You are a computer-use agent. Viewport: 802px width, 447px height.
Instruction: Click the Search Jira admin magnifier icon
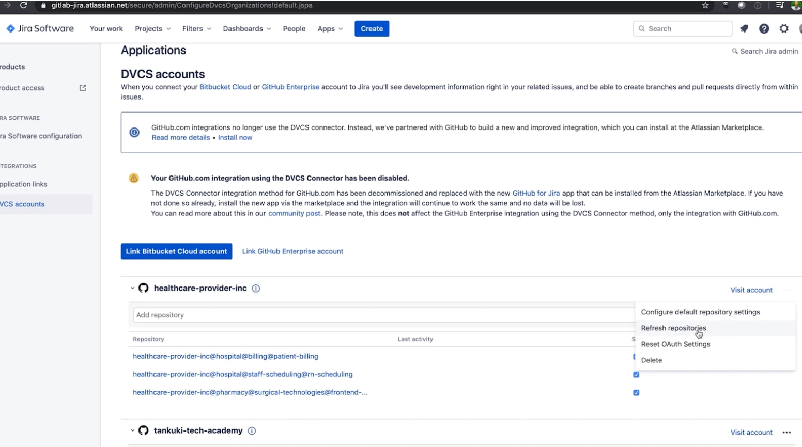coord(735,51)
